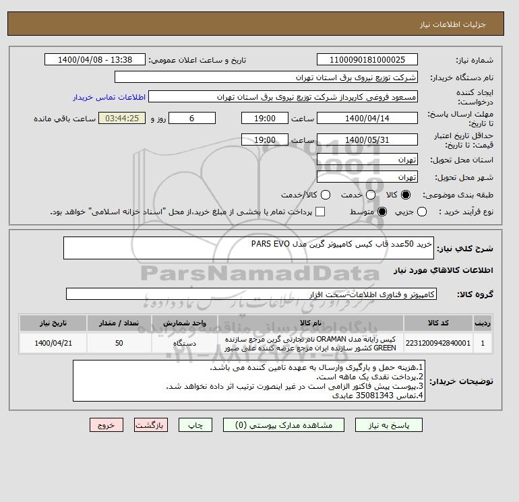The height and width of the screenshot is (502, 519).
Task: Click the general description field PARS EVO
Action: [x=249, y=248]
